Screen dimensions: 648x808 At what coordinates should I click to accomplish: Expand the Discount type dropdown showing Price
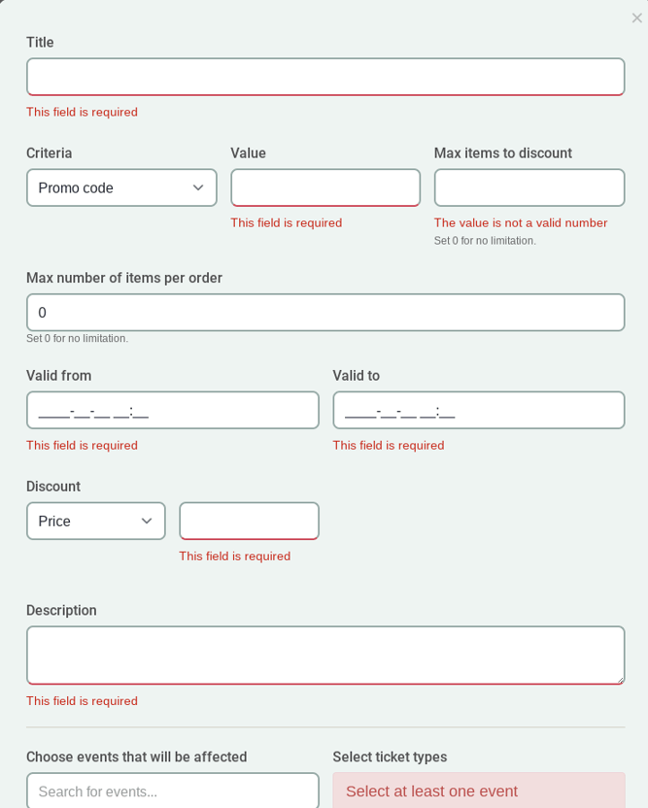[x=95, y=521]
